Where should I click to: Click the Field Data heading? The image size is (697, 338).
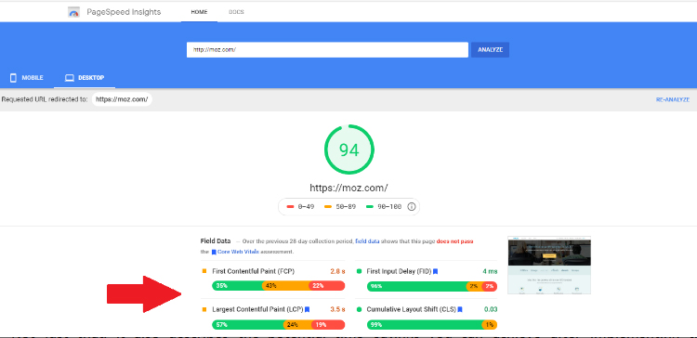pos(216,241)
